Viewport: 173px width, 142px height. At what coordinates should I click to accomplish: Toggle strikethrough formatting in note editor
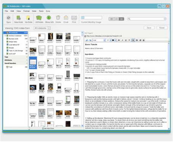click(129, 40)
